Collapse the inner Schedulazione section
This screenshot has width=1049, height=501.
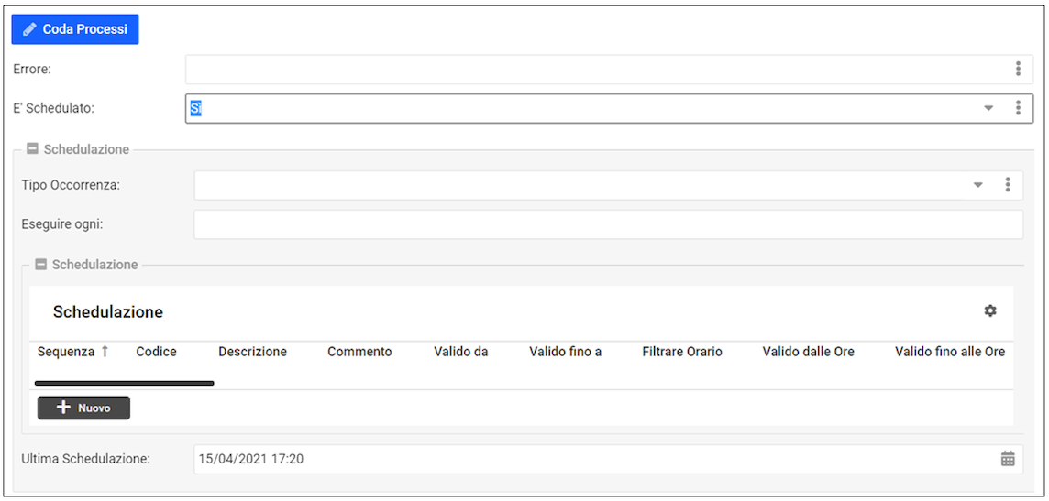coord(40,265)
